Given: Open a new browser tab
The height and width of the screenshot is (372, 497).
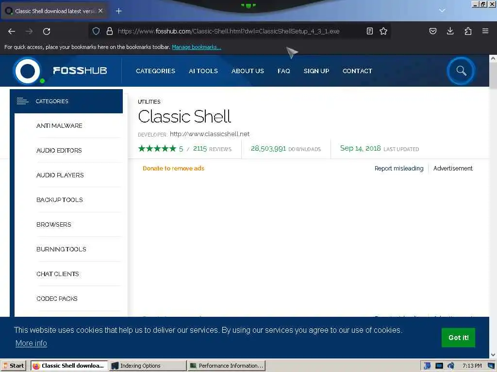Looking at the screenshot, I should (118, 11).
